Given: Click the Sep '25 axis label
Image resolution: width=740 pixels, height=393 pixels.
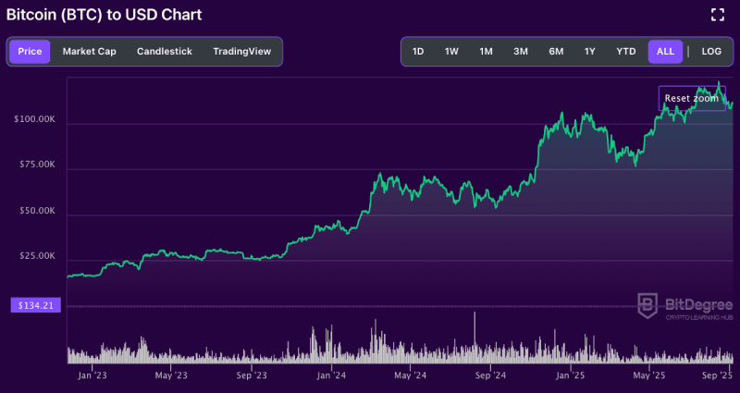Looking at the screenshot, I should (716, 375).
